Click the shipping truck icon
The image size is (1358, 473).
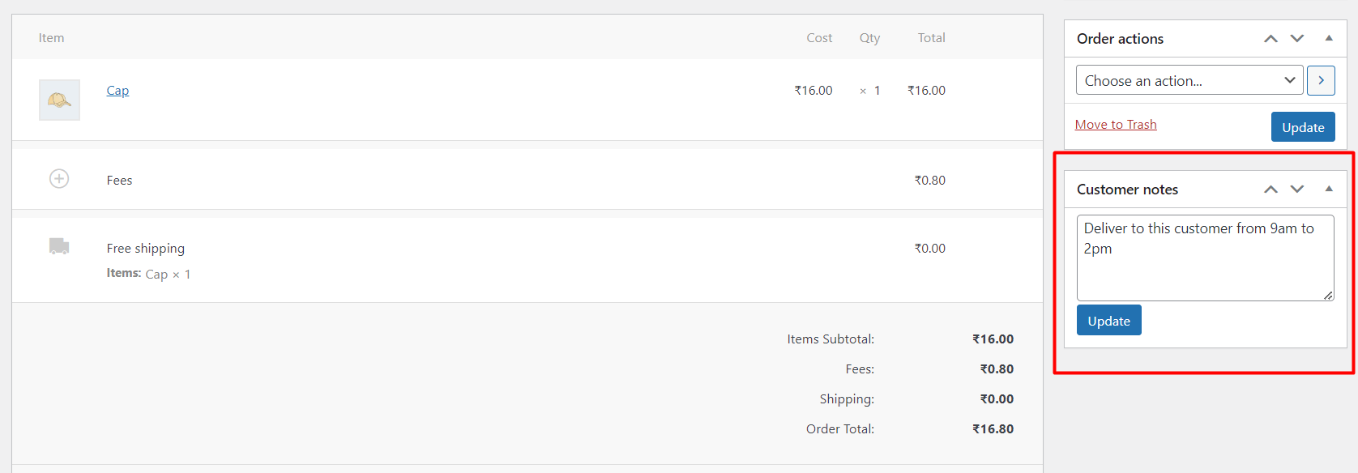pyautogui.click(x=59, y=246)
